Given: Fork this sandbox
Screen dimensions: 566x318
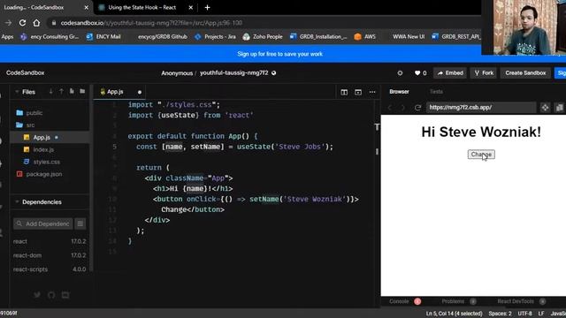Looking at the screenshot, I should [x=484, y=72].
